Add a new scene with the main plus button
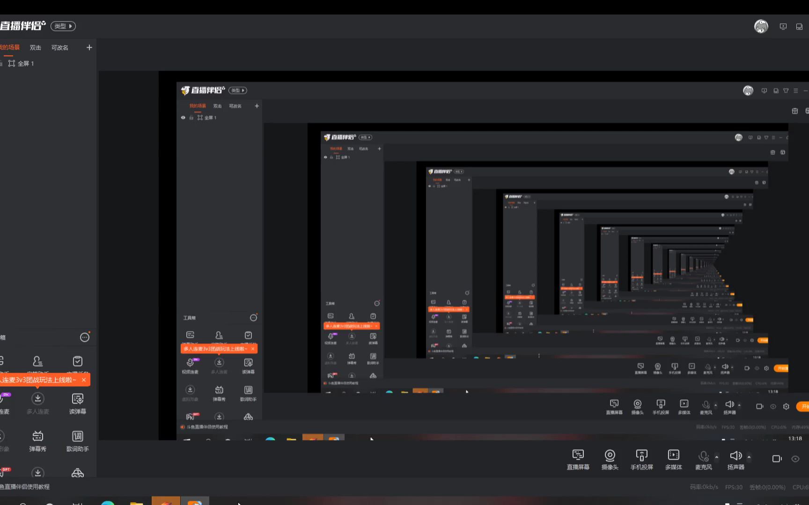The height and width of the screenshot is (505, 809). coord(89,48)
